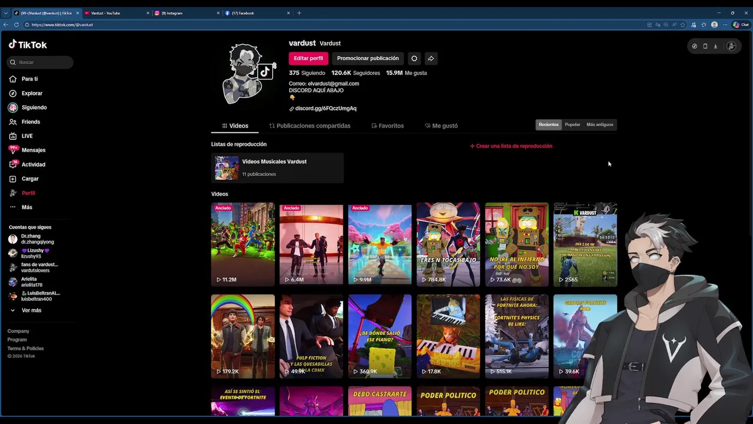Open the Actividad notifications icon
Image resolution: width=753 pixels, height=424 pixels.
(12, 164)
